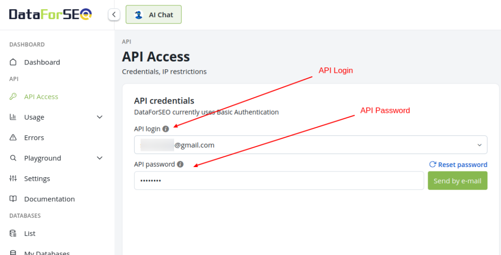Open the Playground sidebar item

[x=43, y=158]
